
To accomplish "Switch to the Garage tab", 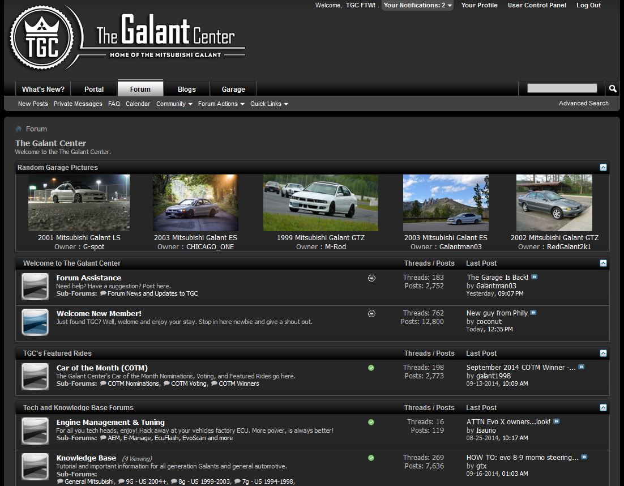I will pyautogui.click(x=233, y=89).
